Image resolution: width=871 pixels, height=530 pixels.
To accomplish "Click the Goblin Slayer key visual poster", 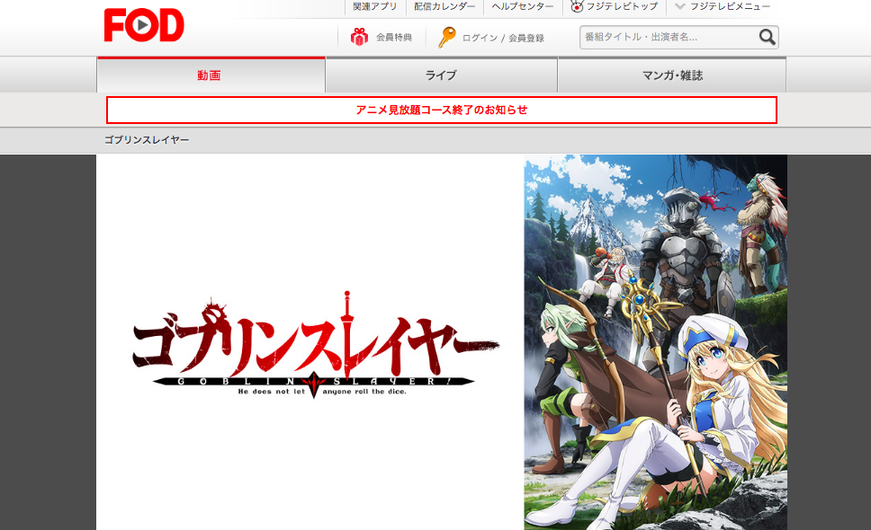I will point(655,342).
